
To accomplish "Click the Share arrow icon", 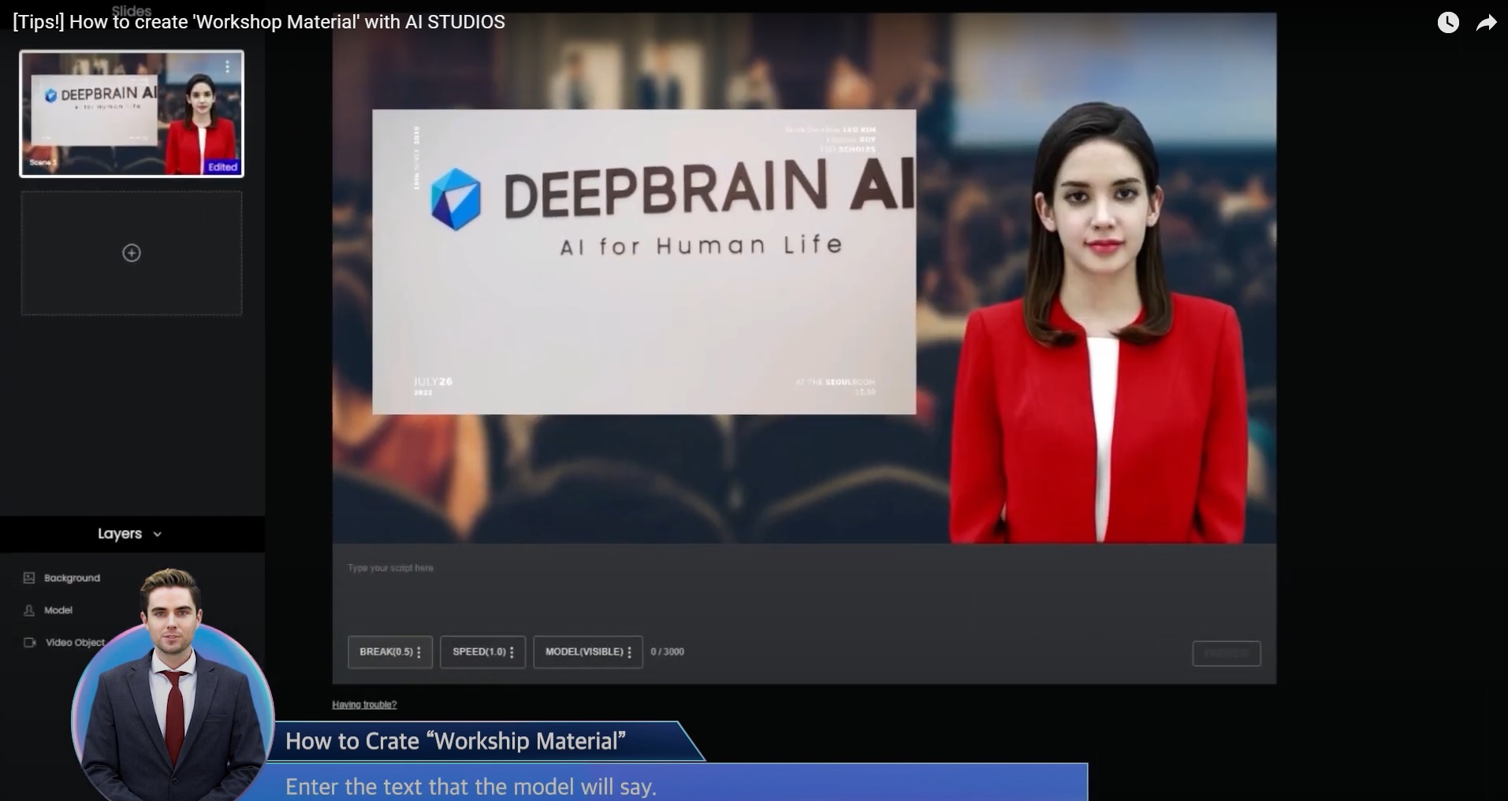I will pyautogui.click(x=1486, y=23).
